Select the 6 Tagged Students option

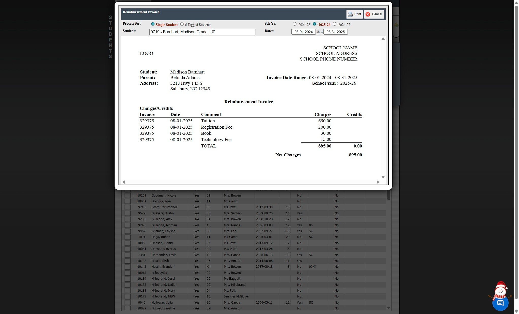tap(182, 24)
